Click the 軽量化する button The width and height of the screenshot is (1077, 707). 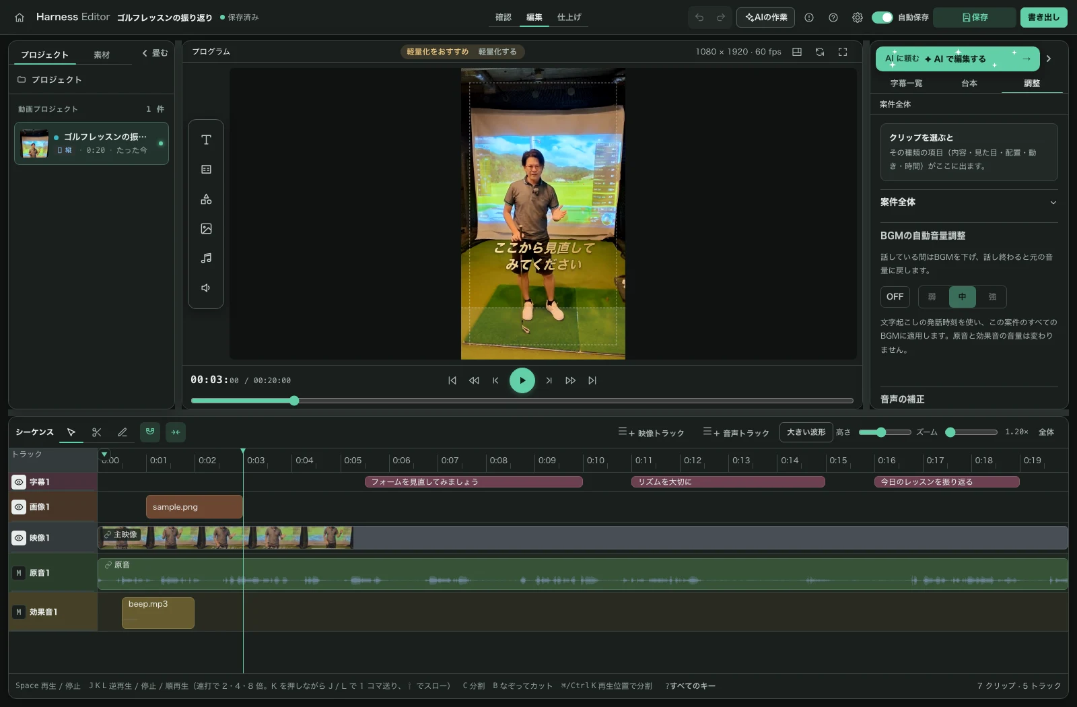497,52
